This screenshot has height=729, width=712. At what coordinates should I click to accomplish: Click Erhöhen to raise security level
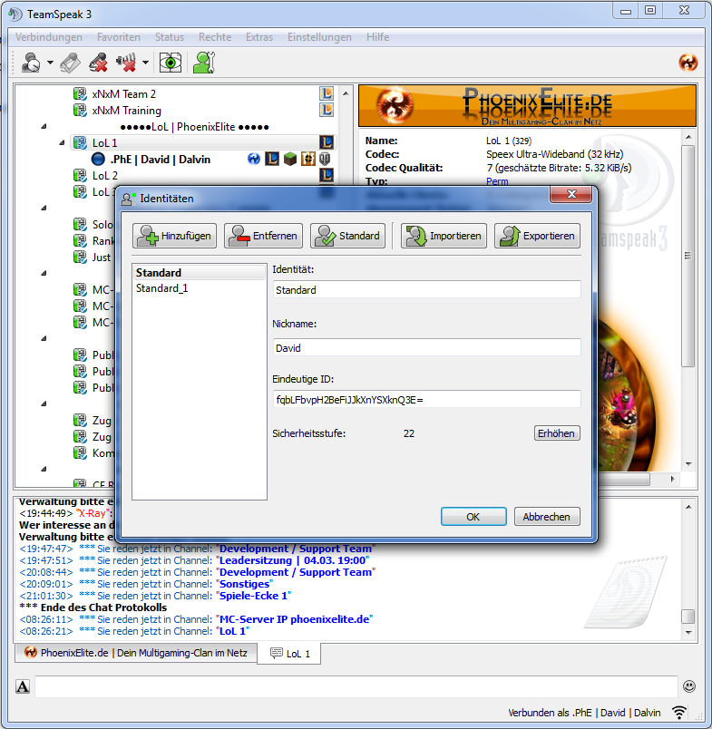[x=557, y=433]
